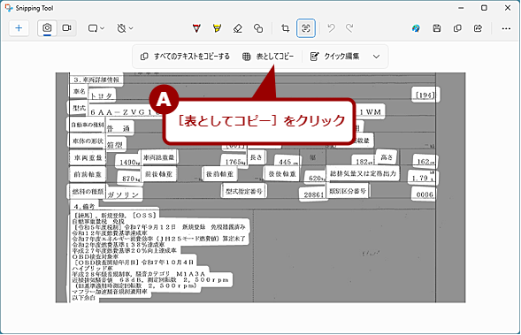The height and width of the screenshot is (335, 521).
Task: Minimize the Snipping Tool window
Action: point(461,8)
